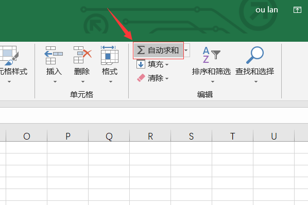Click the Insert cells (插入) icon
The width and height of the screenshot is (308, 205).
point(54,55)
